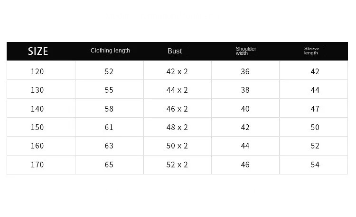Click shoulder width value 36
Image resolution: width=356 pixels, height=217 pixels.
[x=245, y=71]
